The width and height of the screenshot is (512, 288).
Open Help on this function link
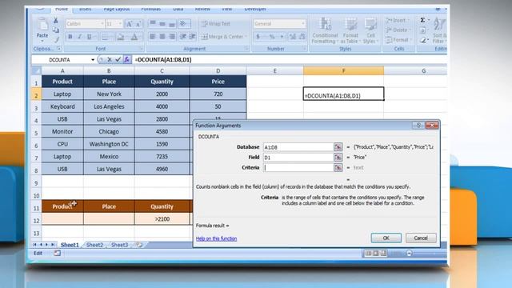(x=216, y=238)
